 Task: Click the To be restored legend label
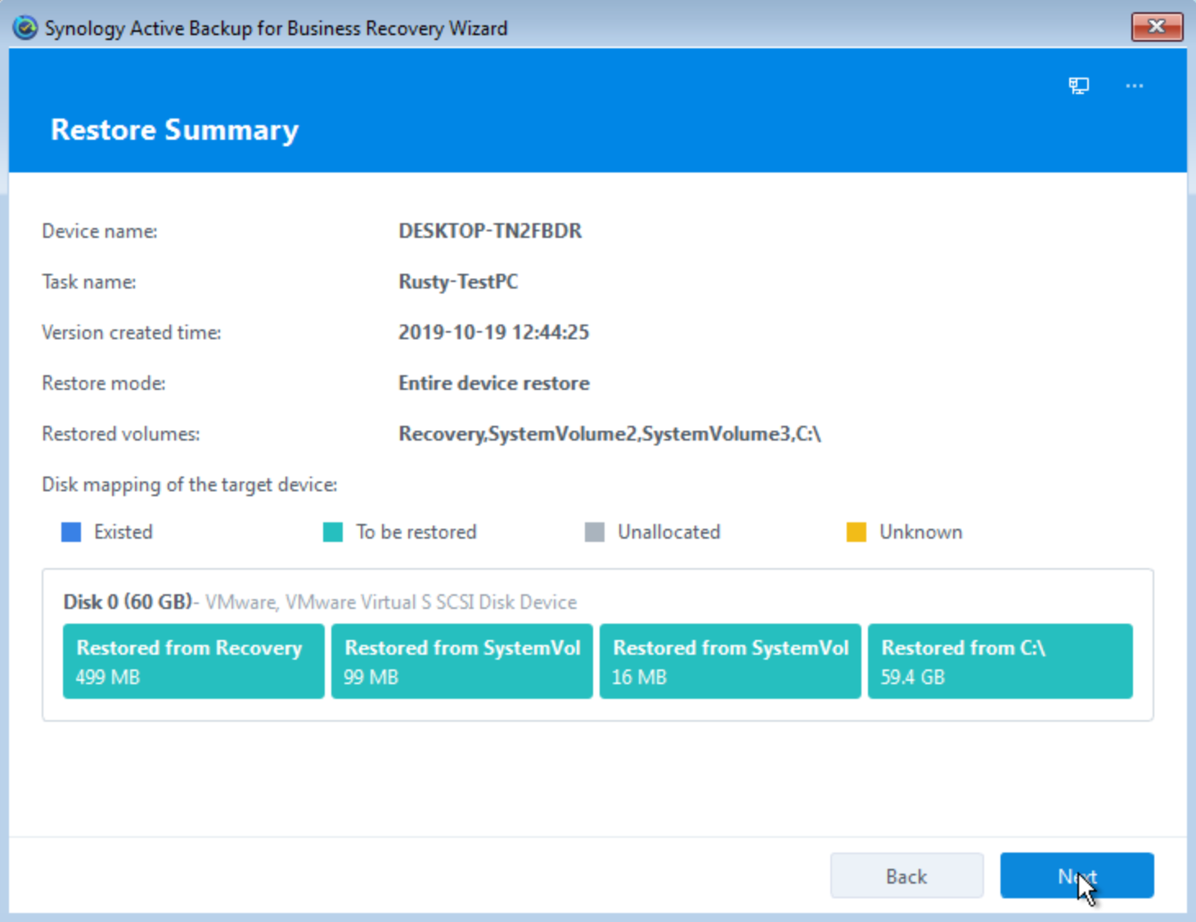(x=416, y=532)
